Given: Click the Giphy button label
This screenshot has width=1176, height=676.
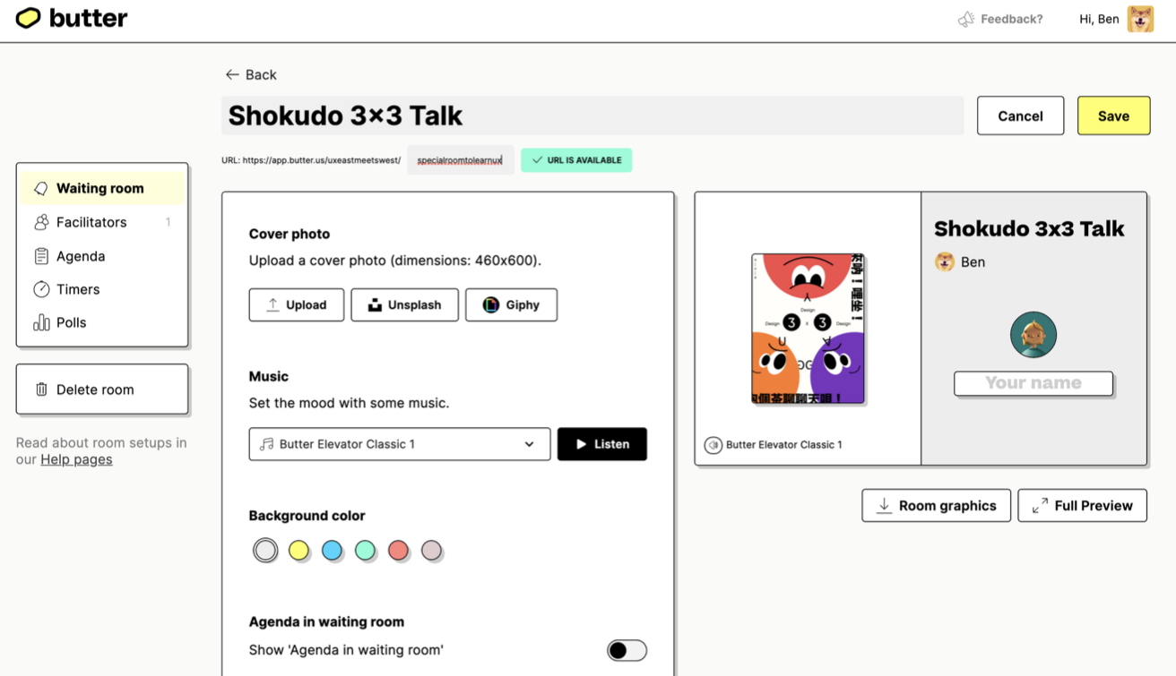Looking at the screenshot, I should [523, 304].
